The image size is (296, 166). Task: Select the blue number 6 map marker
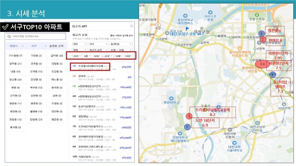point(261,34)
